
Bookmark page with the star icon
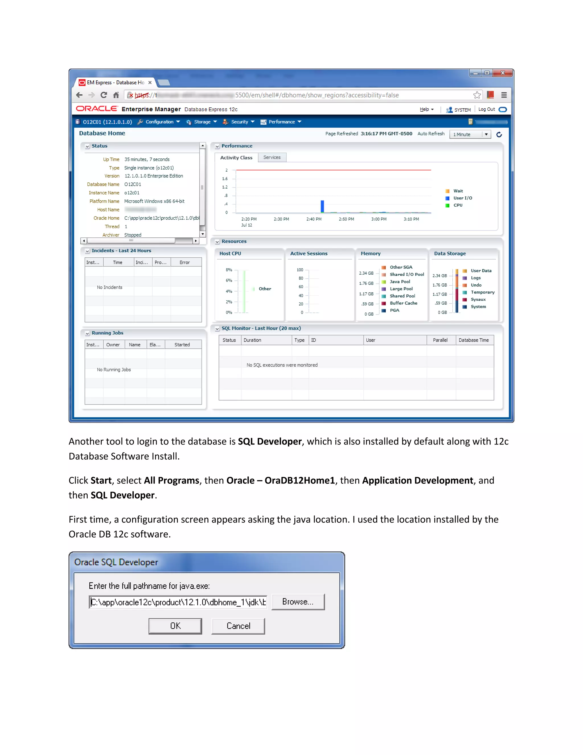(x=477, y=95)
